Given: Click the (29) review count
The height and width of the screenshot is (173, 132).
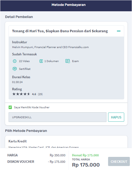Looking at the screenshot, I should 40,94.
